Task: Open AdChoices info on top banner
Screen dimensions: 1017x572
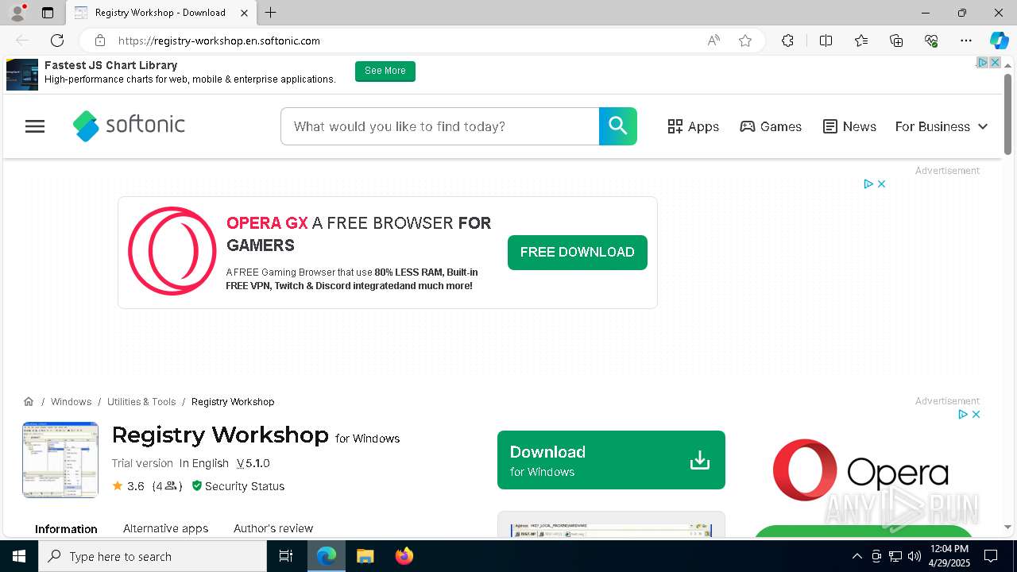Action: pos(982,62)
